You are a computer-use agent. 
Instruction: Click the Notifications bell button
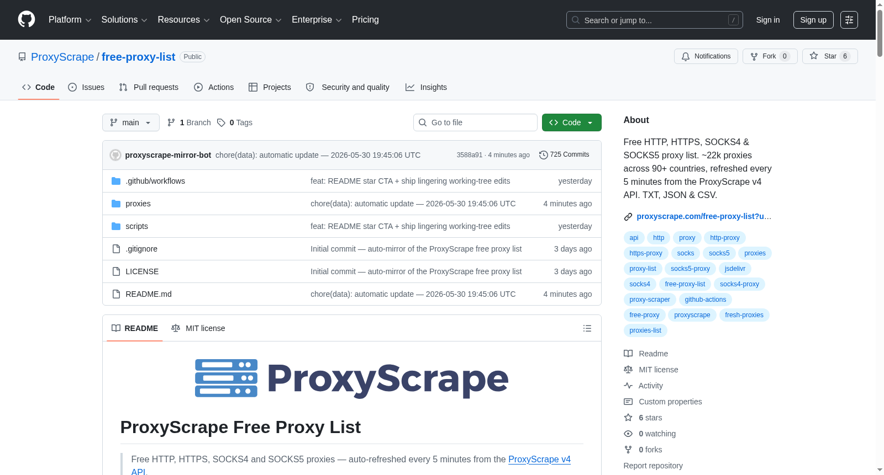click(x=706, y=56)
